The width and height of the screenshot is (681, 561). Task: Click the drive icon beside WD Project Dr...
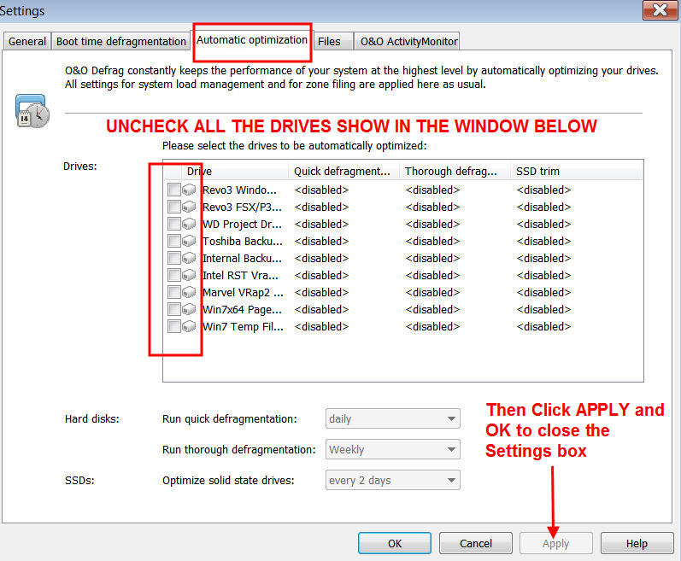(x=189, y=224)
